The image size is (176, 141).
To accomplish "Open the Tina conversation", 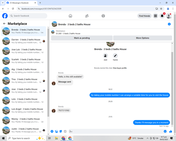I will [x=24, y=81].
